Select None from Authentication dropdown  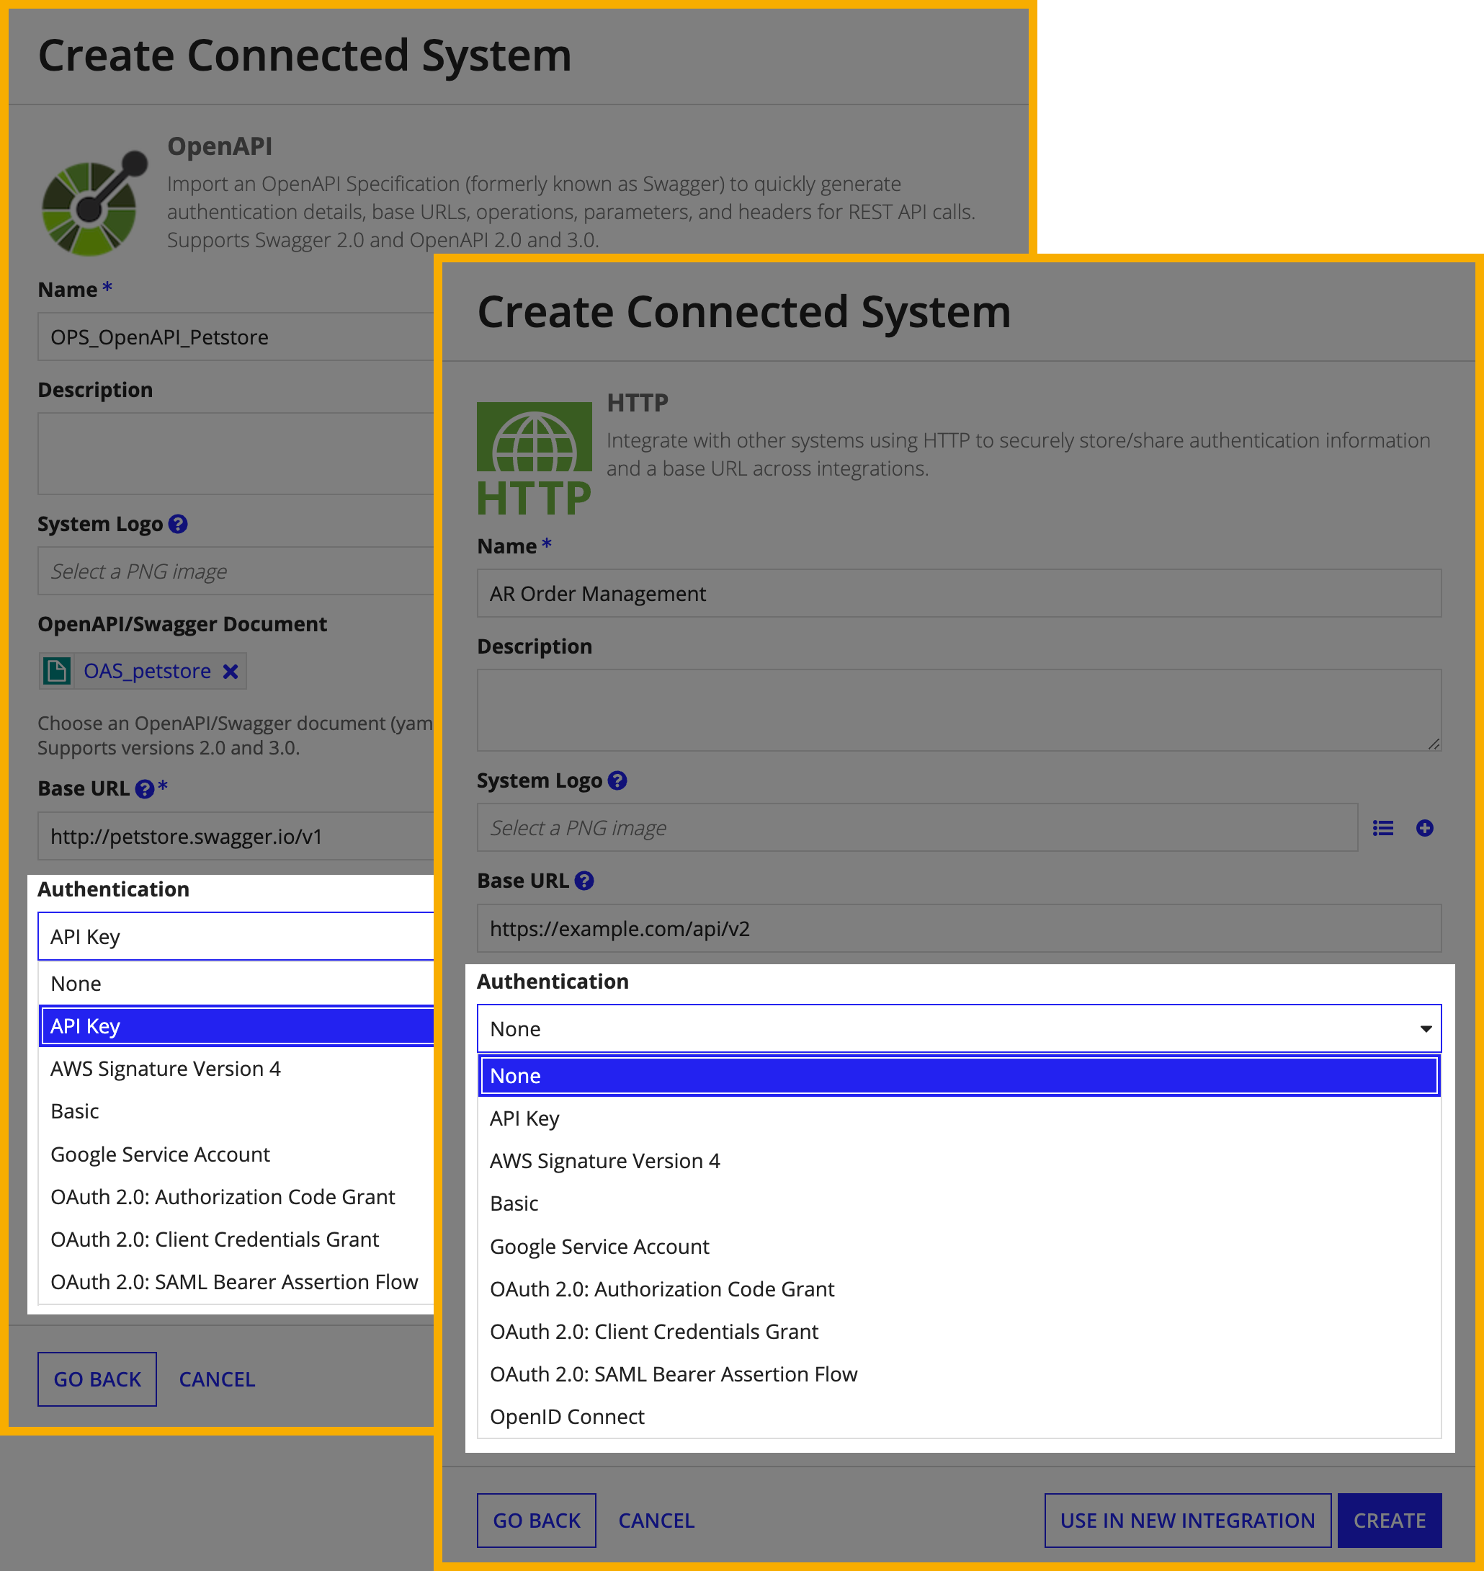coord(955,1076)
